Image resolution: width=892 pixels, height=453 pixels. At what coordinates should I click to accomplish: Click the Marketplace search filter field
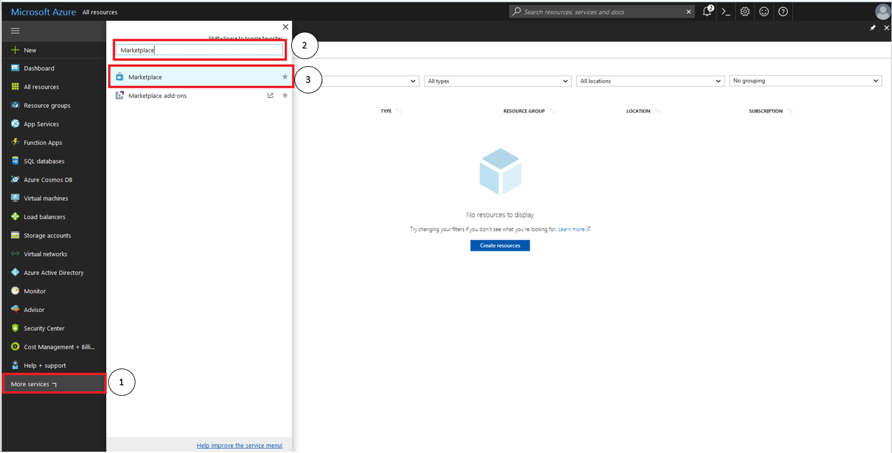coord(200,50)
